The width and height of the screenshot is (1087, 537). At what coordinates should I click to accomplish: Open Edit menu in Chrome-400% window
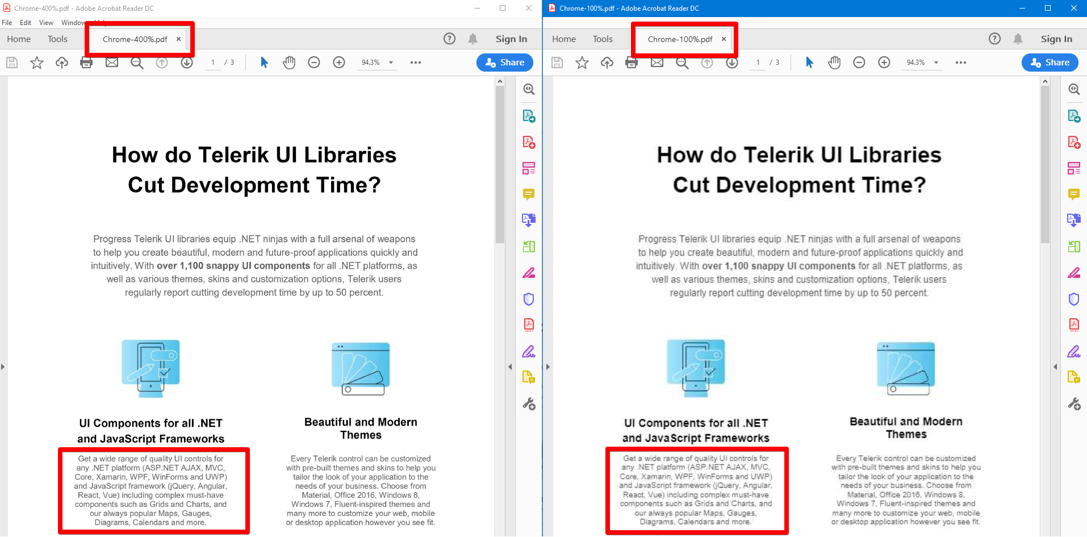26,23
